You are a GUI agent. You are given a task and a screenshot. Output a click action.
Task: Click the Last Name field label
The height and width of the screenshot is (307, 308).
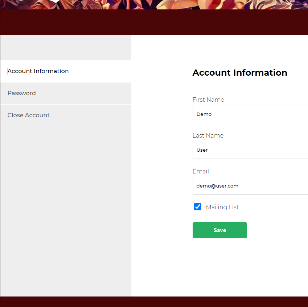coord(208,135)
